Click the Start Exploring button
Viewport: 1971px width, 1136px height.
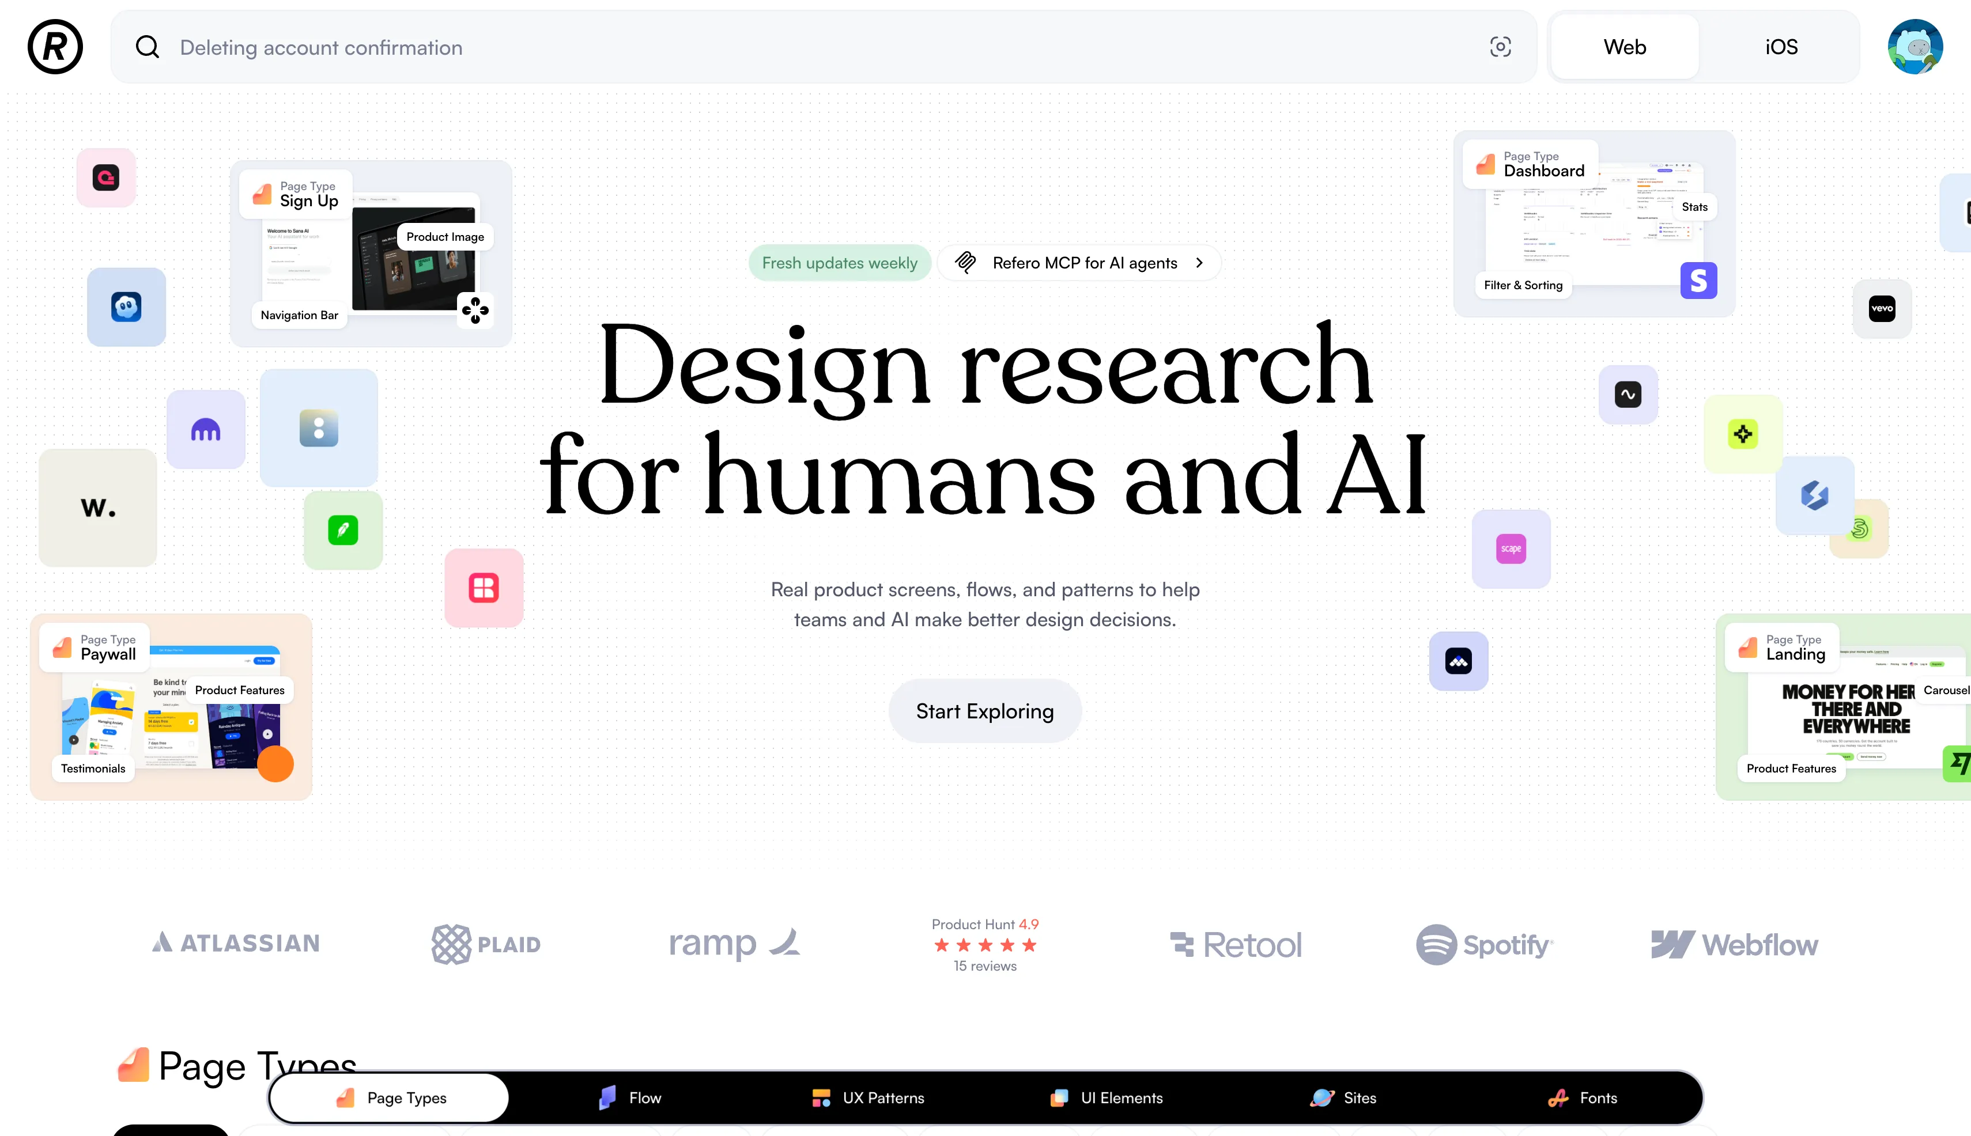984,711
